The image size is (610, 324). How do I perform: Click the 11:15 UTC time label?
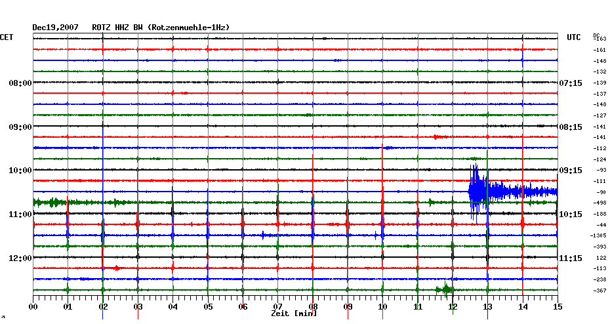coord(571,258)
